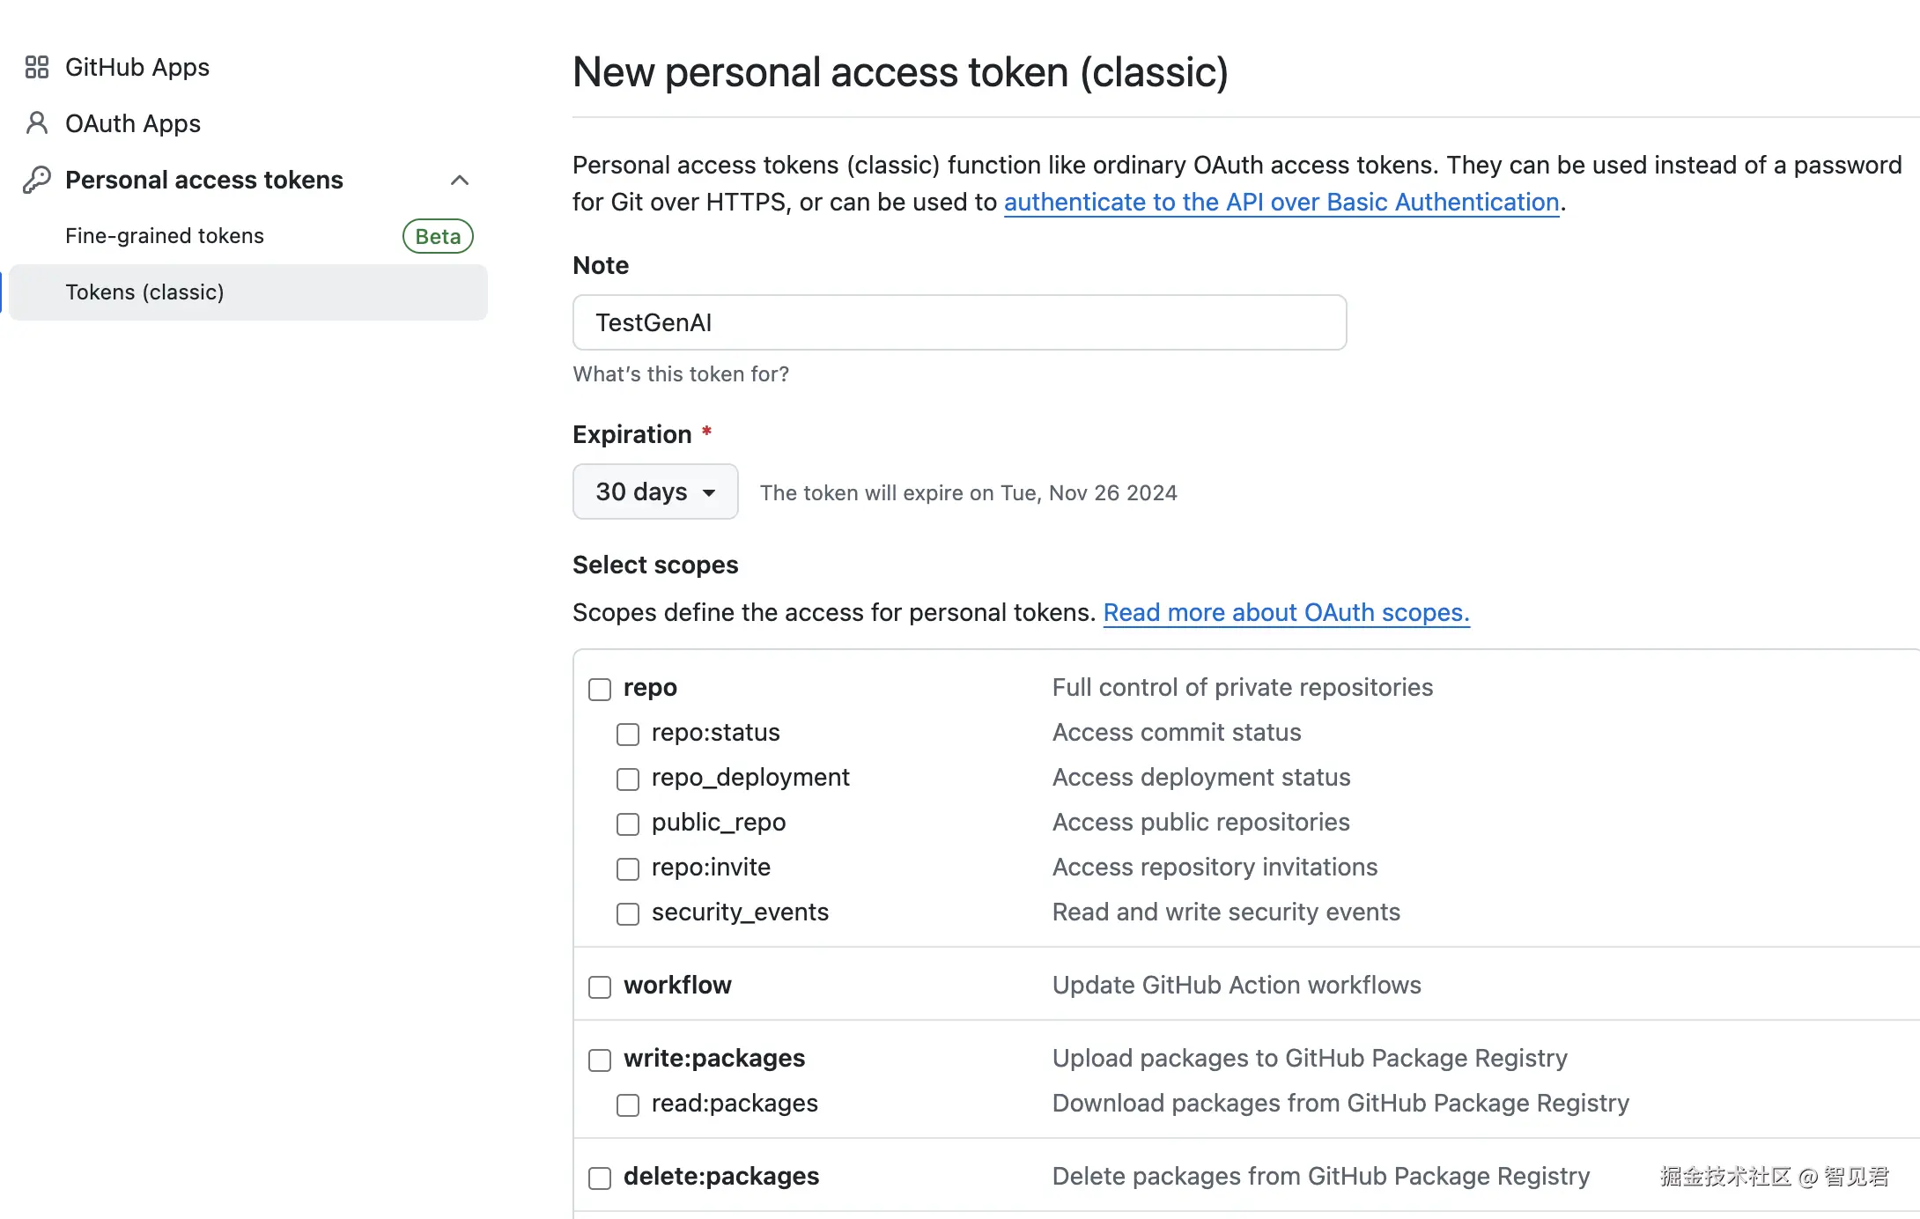Open the OAuth Apps sidebar entry
Viewport: 1920px width, 1219px height.
point(133,123)
